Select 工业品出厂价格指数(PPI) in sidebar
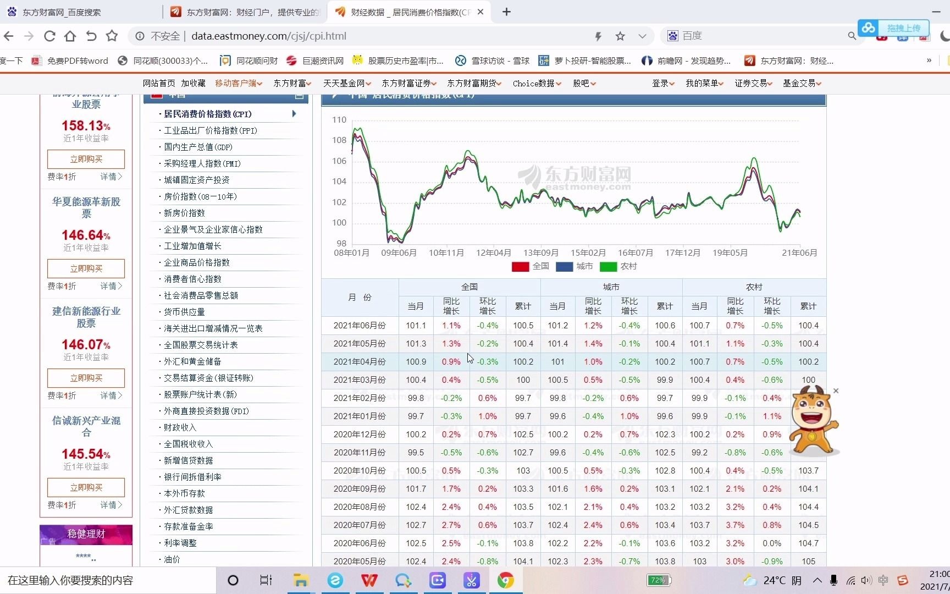The image size is (950, 594). click(x=211, y=130)
